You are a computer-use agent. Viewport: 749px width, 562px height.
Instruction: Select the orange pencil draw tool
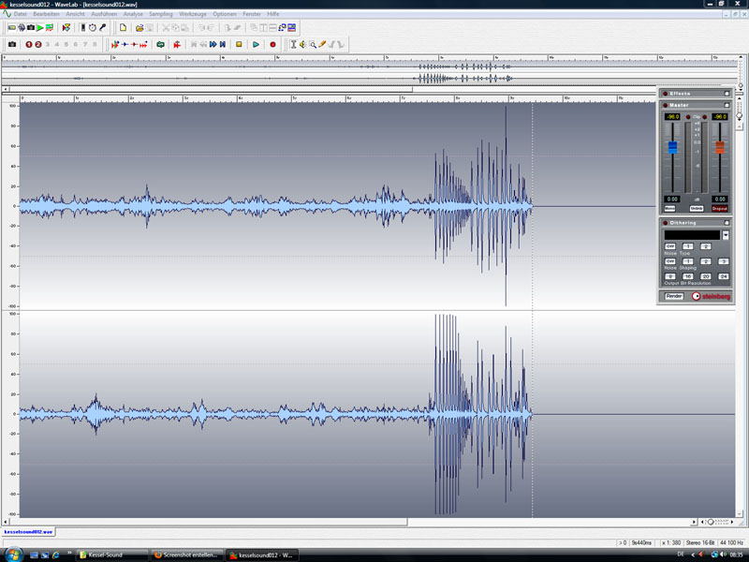point(322,44)
